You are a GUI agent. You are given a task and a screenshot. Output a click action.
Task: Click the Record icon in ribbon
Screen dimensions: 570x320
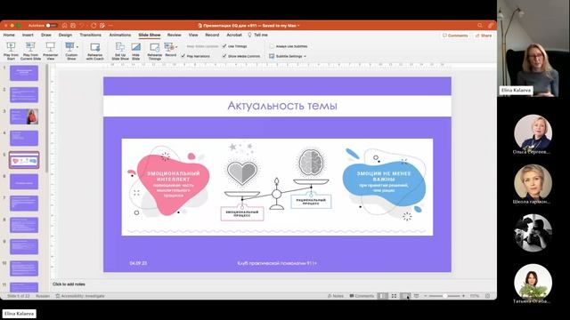click(x=169, y=47)
